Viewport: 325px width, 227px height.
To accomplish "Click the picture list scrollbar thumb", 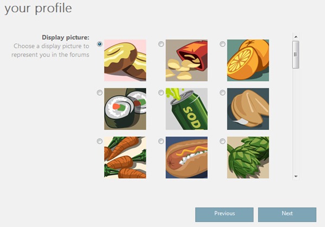I will [x=296, y=55].
